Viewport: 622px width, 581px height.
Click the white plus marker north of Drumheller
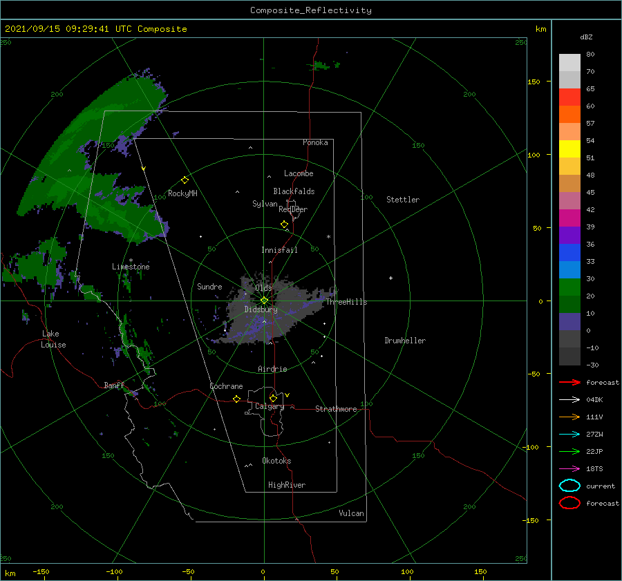(x=390, y=278)
